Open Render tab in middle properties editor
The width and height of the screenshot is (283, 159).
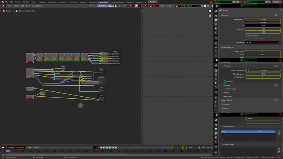point(216,70)
